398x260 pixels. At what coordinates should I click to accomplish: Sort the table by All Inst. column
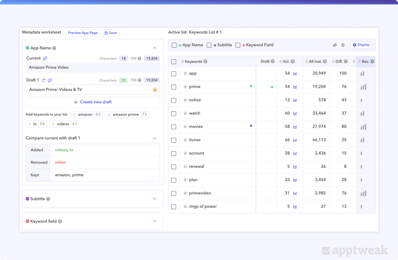point(306,62)
